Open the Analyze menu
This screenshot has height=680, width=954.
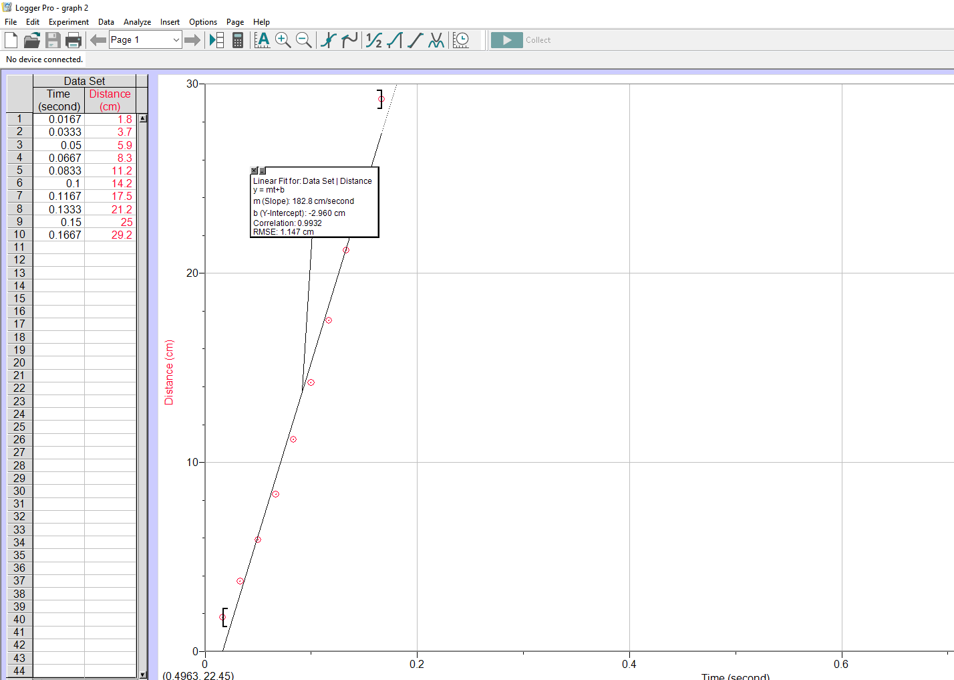tap(137, 22)
